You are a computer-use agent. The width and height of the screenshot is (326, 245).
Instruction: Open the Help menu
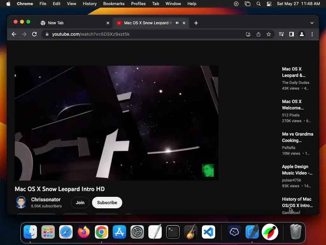tap(192, 4)
